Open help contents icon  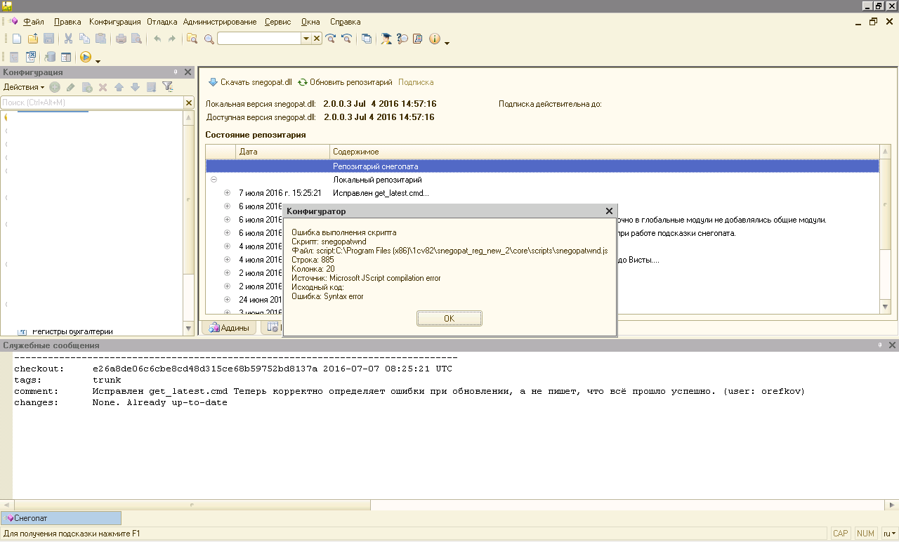tap(418, 39)
